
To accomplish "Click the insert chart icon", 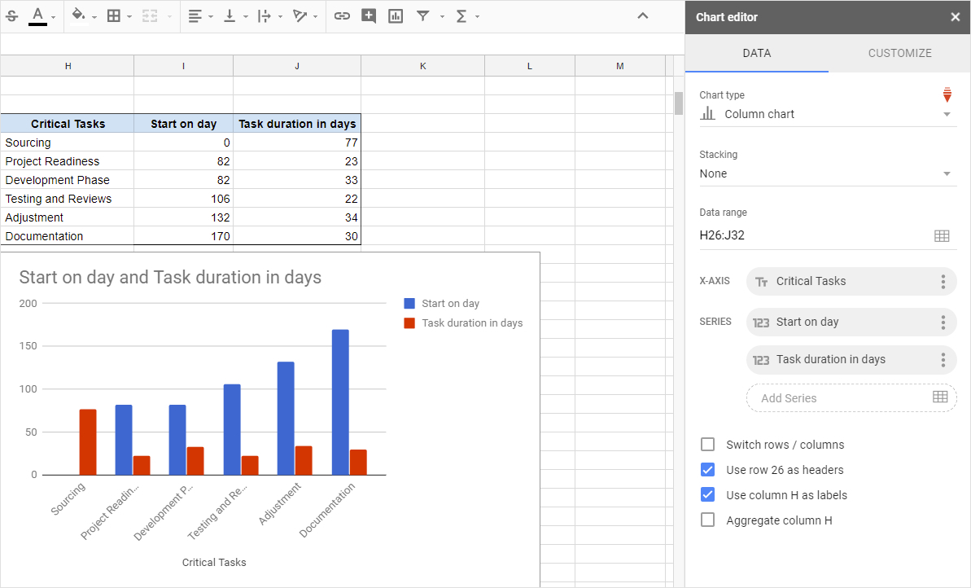I will coord(396,15).
